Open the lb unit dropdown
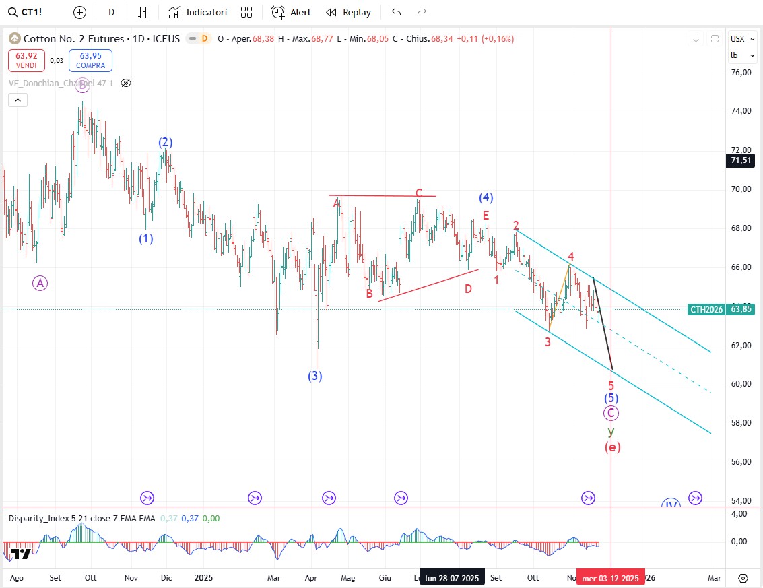The width and height of the screenshot is (763, 588). [x=742, y=55]
